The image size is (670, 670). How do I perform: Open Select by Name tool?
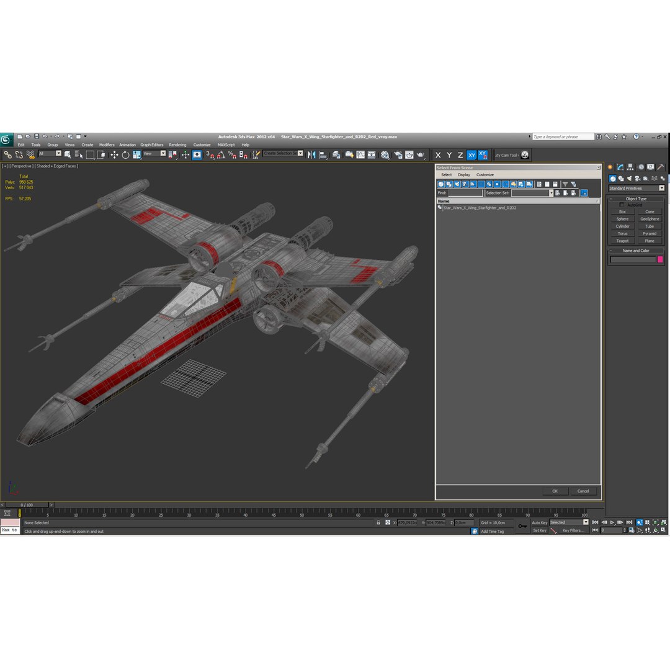click(x=79, y=154)
